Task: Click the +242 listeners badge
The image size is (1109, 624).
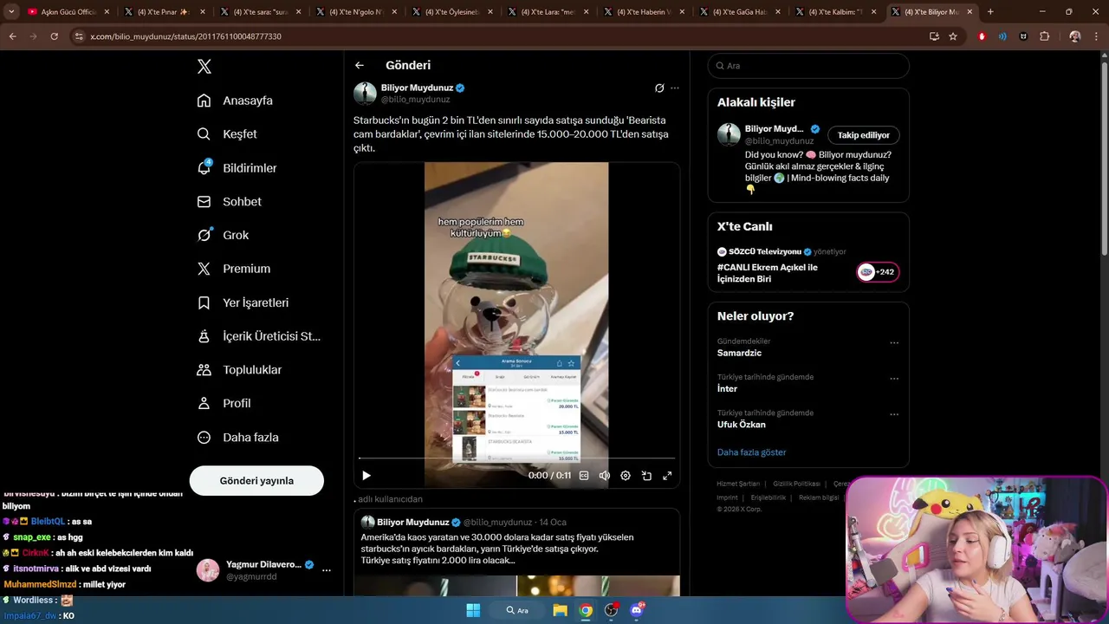Action: tap(878, 272)
